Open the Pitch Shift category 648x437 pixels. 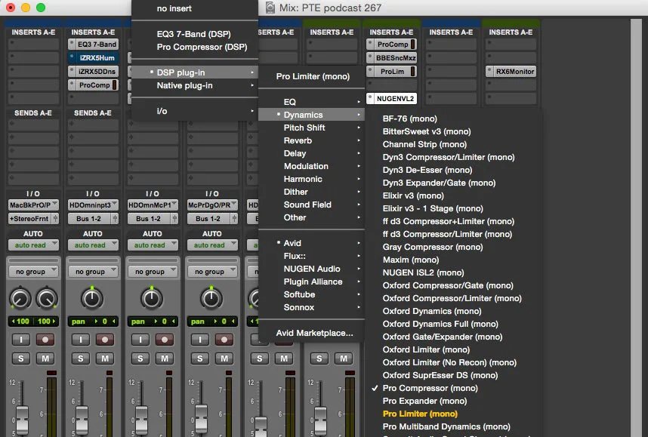point(312,128)
